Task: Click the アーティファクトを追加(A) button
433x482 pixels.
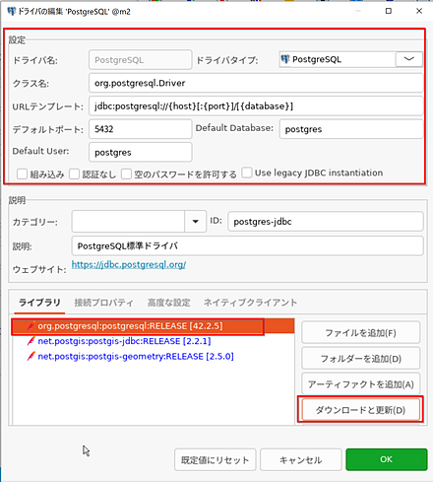Action: (360, 384)
